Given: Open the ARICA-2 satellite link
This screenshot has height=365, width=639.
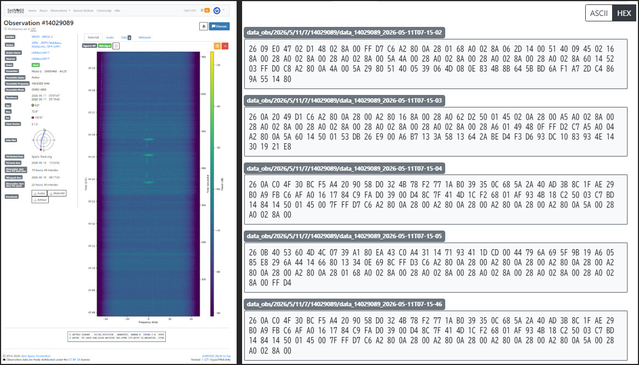Looking at the screenshot, I should [x=42, y=37].
